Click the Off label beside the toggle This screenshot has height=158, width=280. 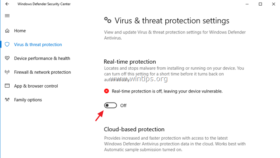click(123, 106)
